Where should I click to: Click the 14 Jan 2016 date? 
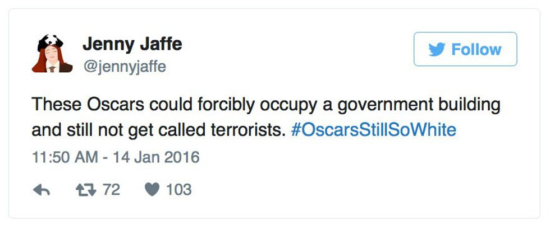pos(155,157)
